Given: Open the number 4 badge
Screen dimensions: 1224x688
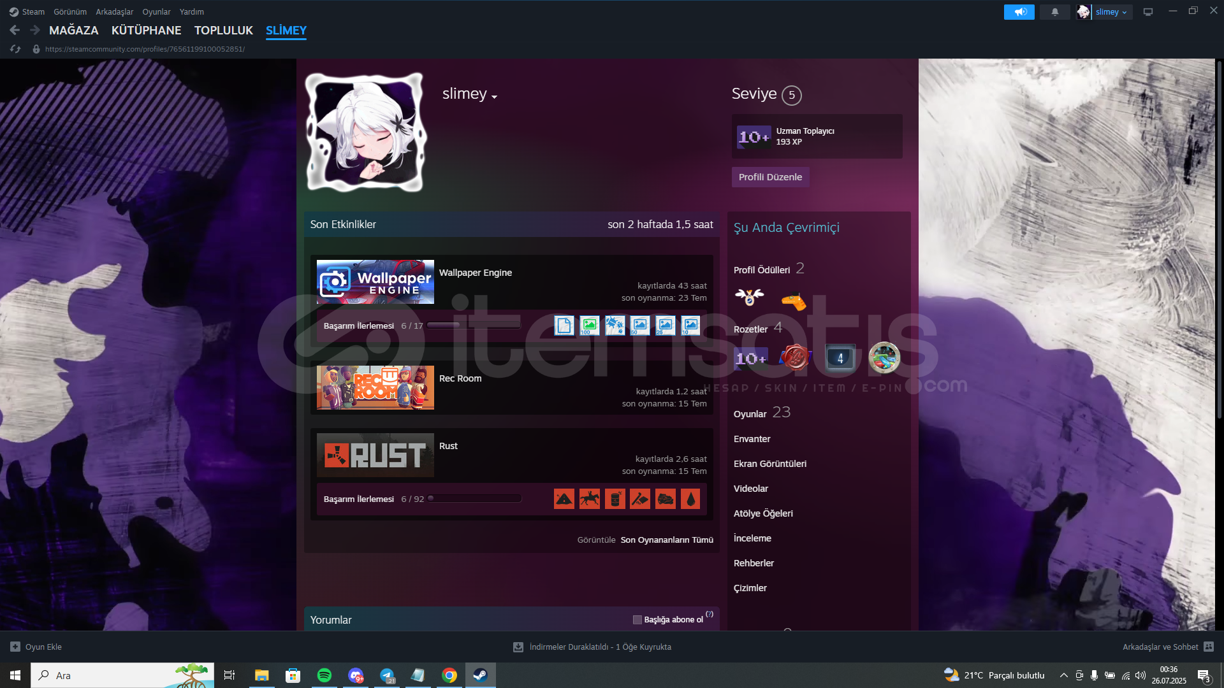Looking at the screenshot, I should click(x=840, y=358).
